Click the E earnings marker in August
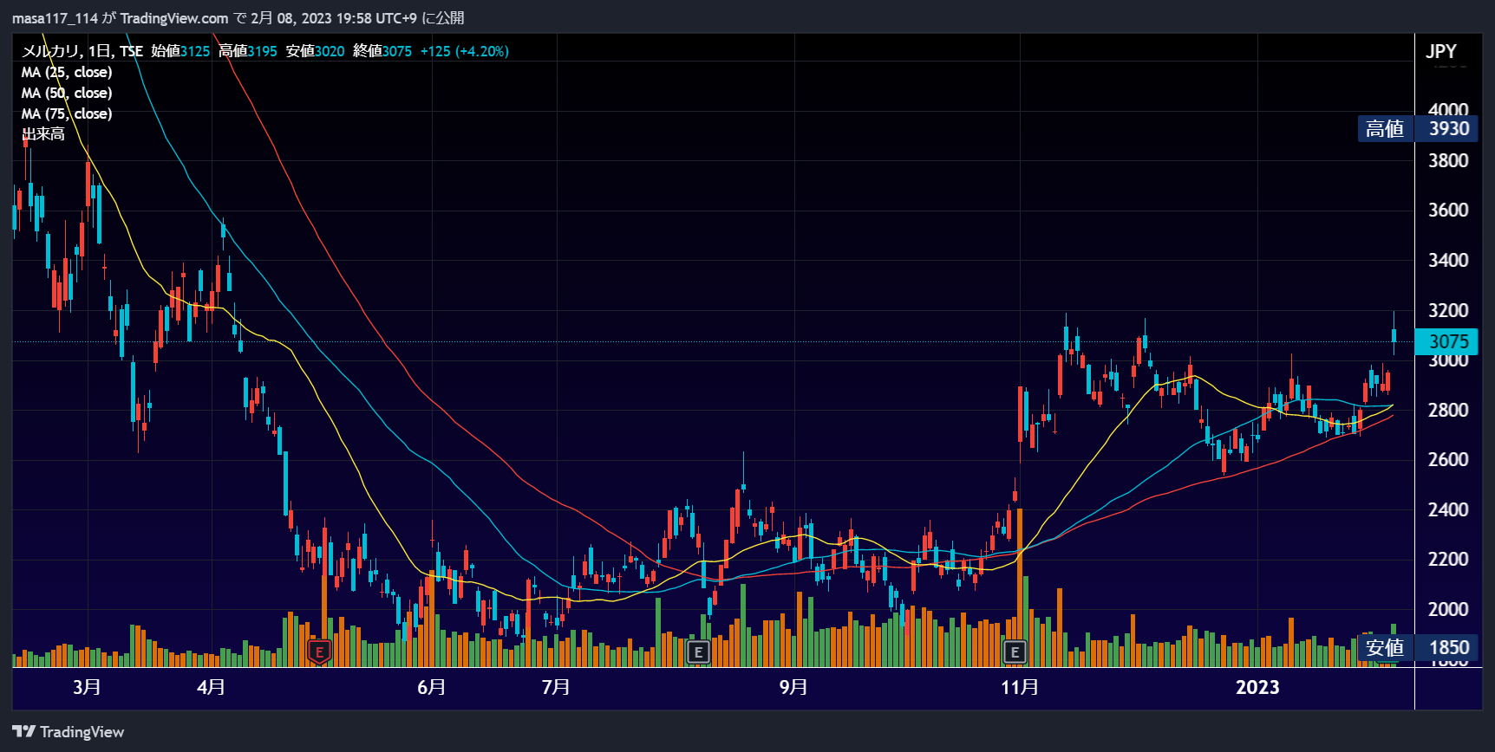 pos(698,652)
